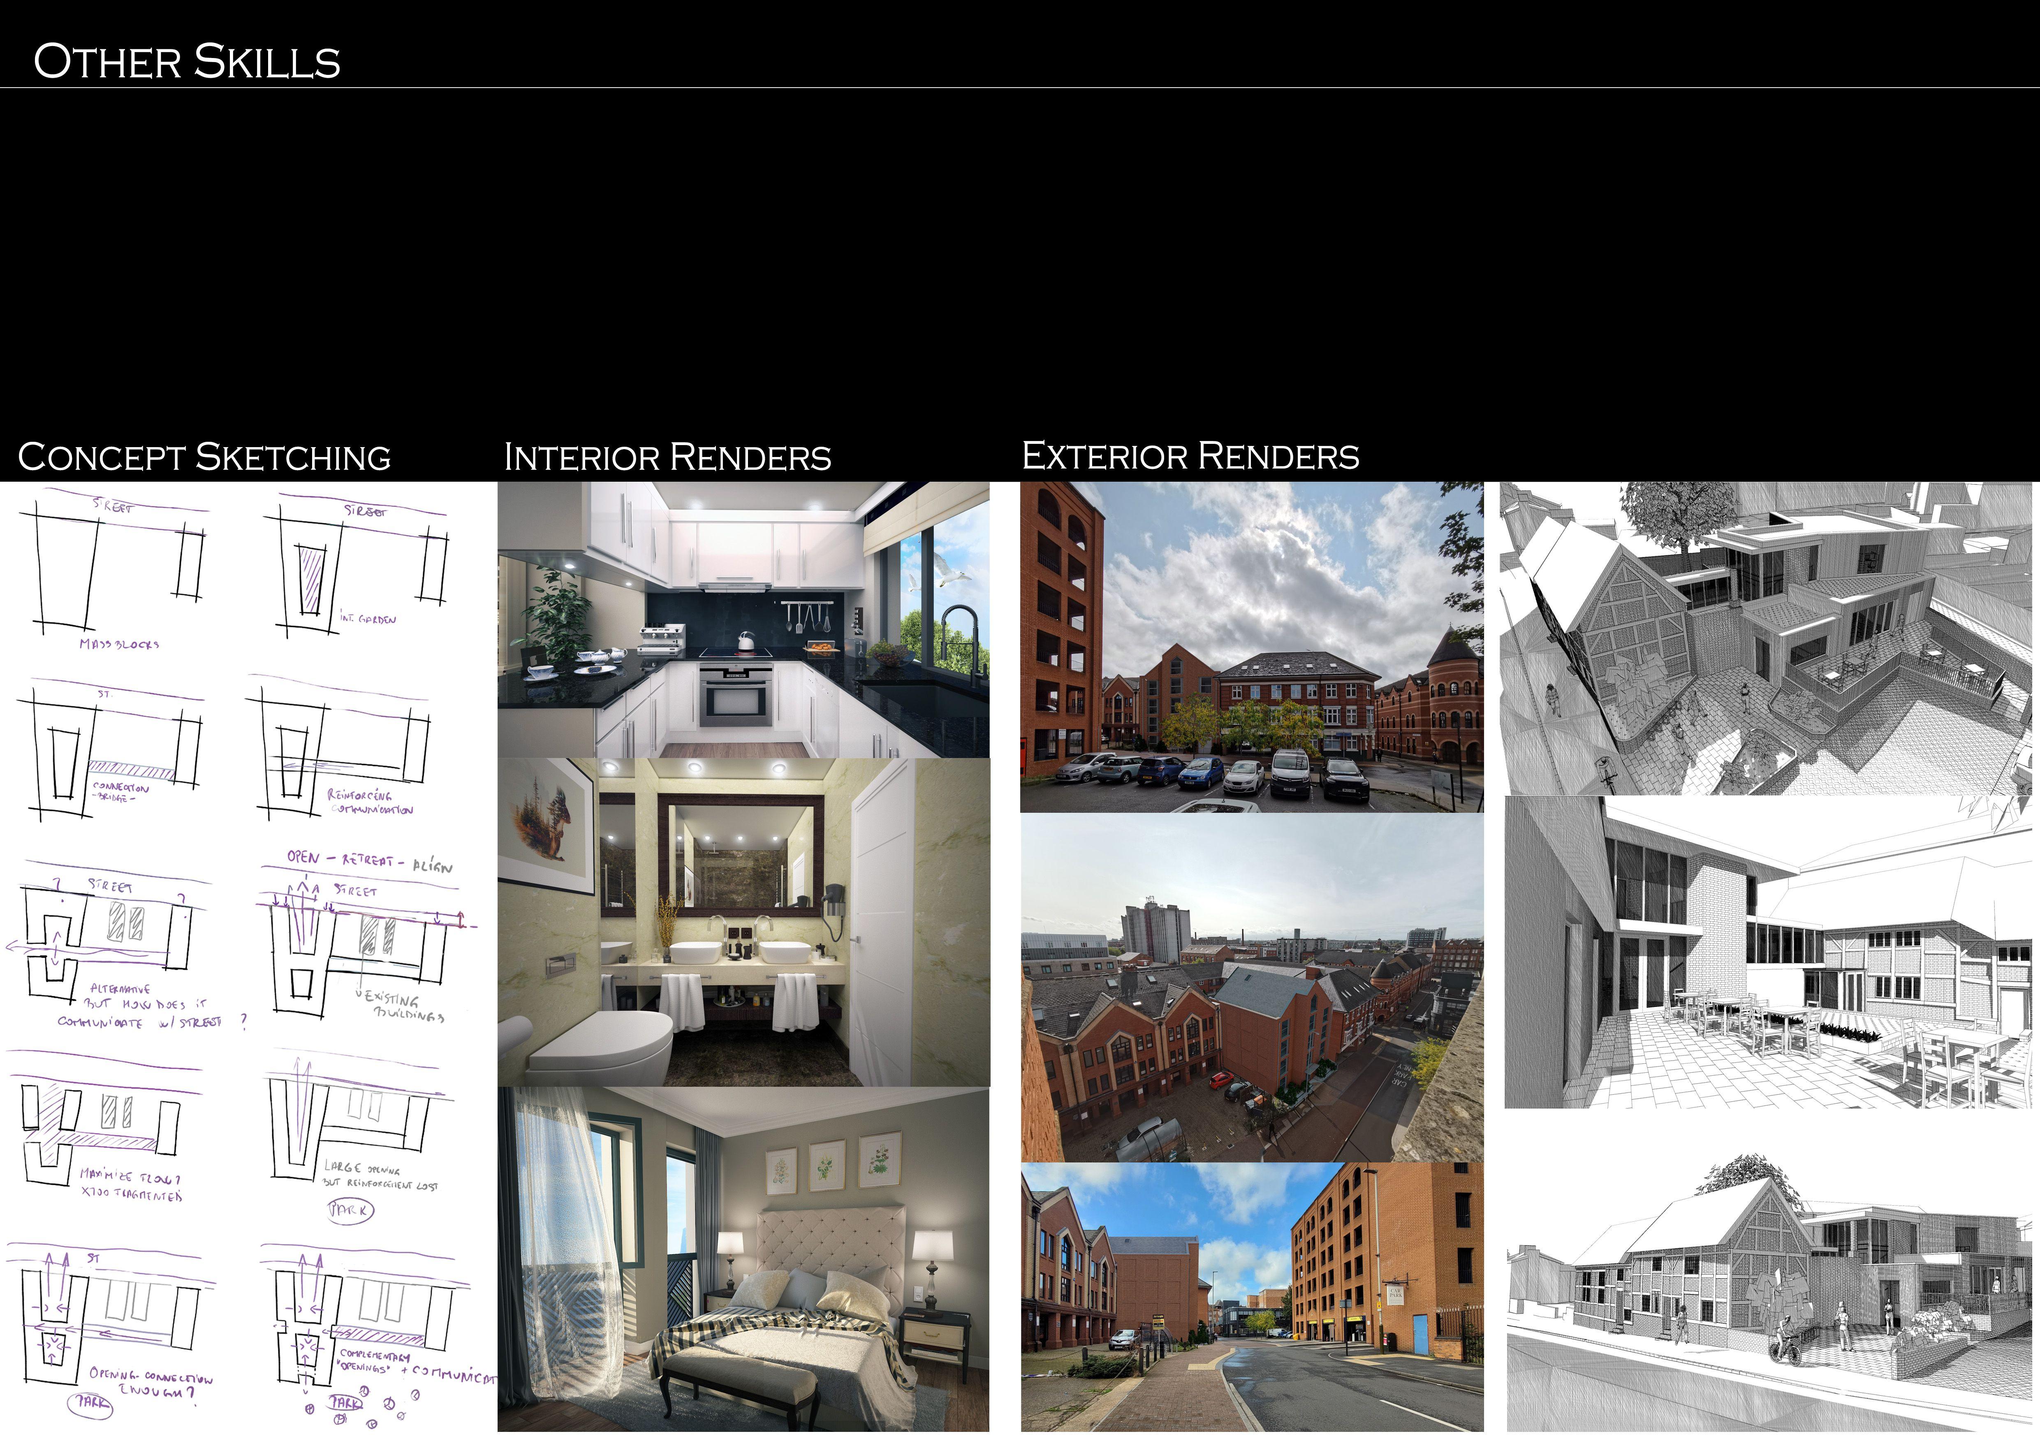
Task: Select the street view exterior photo
Action: (x=1251, y=1297)
